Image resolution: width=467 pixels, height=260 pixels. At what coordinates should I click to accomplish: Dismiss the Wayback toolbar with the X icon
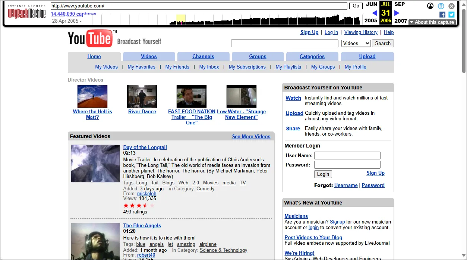pyautogui.click(x=451, y=6)
